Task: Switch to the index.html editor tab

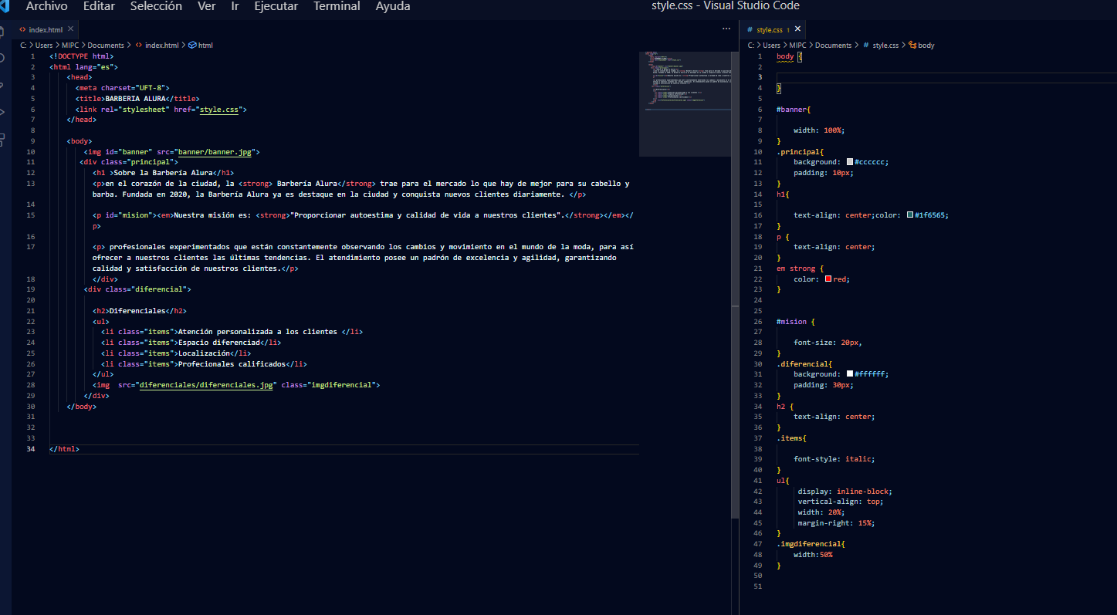Action: point(46,29)
